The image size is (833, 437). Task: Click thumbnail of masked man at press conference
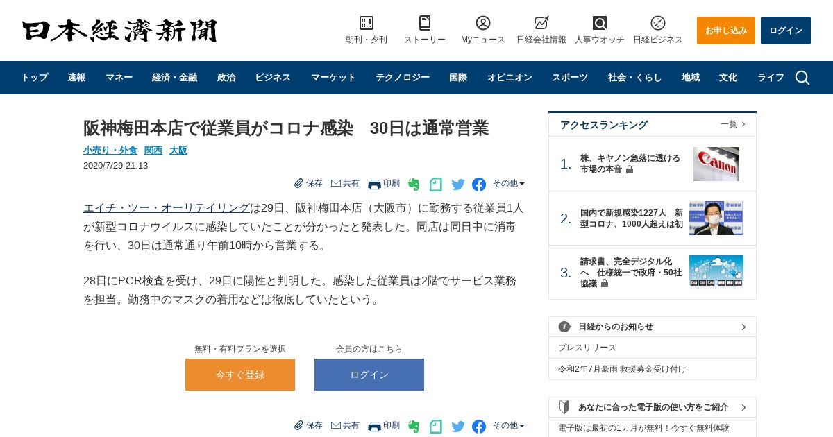(716, 218)
